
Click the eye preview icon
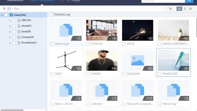point(170,9)
